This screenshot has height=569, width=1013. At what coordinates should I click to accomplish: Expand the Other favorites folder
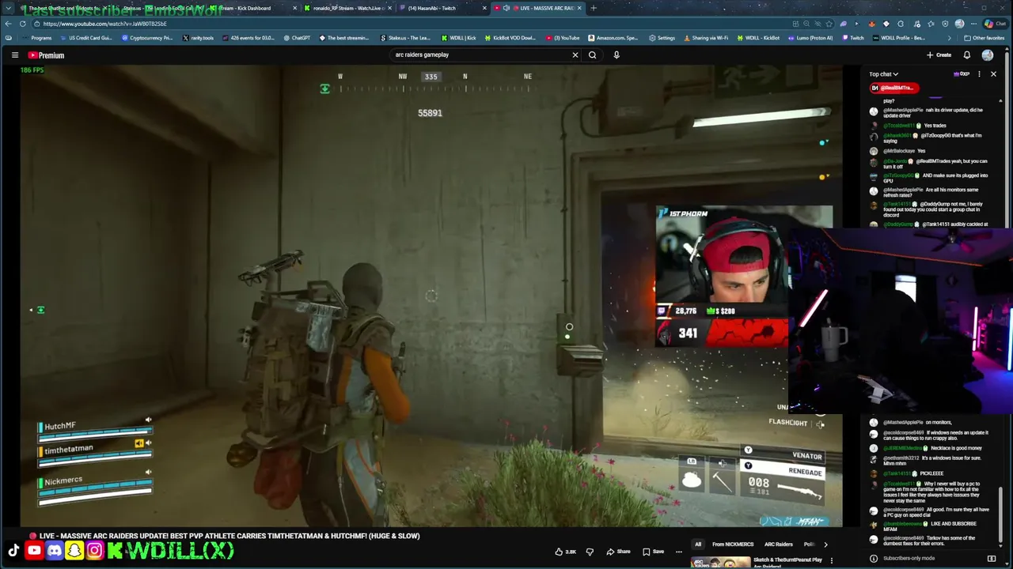point(985,38)
